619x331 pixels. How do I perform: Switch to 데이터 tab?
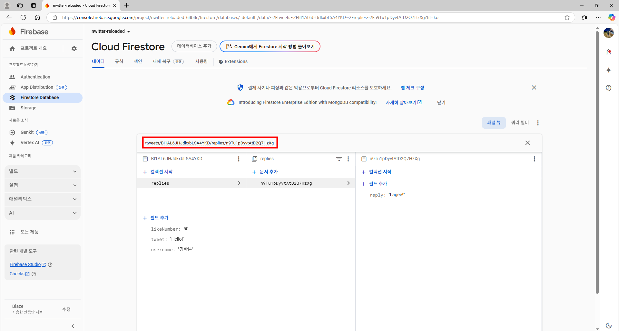coord(98,61)
